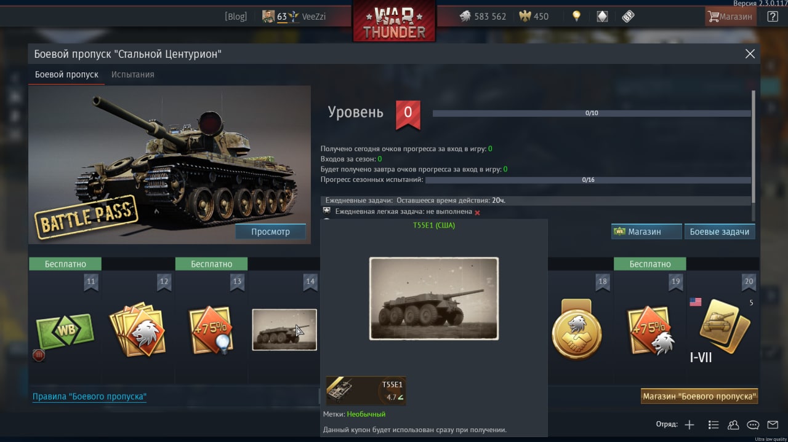The image size is (788, 442).
Task: Click the vertical scrollbar in pass info panel
Action: point(753,154)
